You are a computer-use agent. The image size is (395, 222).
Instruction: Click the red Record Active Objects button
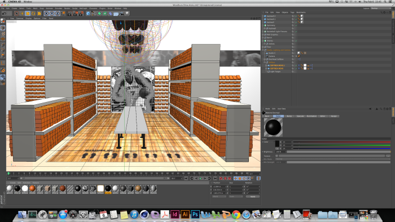click(221, 178)
